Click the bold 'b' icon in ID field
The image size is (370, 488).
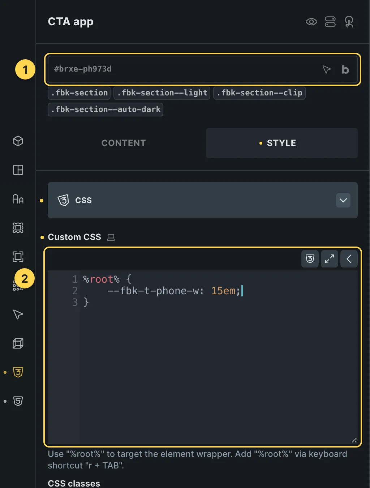pos(345,69)
